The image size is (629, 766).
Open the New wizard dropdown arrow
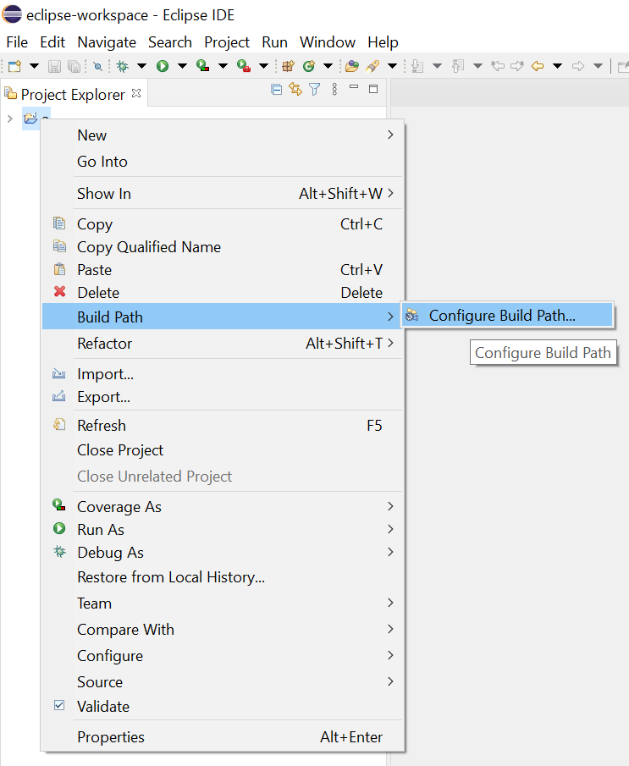[x=34, y=66]
